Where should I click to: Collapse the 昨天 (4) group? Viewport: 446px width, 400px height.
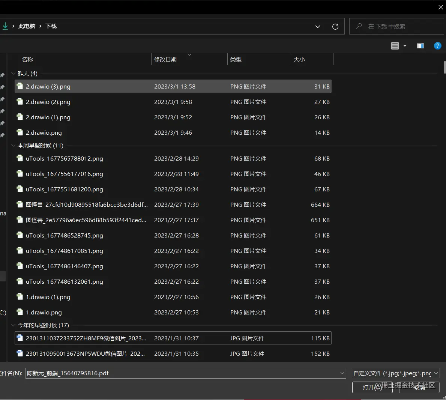click(x=13, y=74)
